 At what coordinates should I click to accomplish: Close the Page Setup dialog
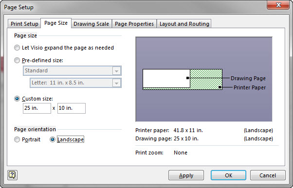278,5
